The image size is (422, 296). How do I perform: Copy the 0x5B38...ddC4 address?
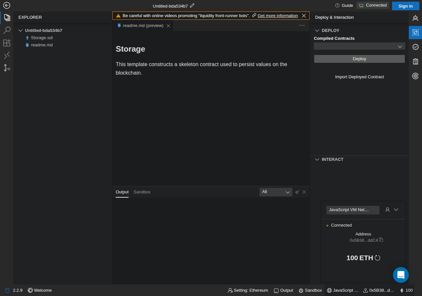coord(381,240)
